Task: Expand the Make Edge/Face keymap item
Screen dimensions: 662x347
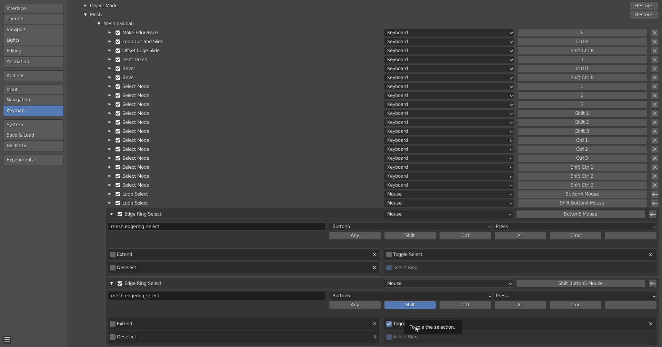Action: 110,32
